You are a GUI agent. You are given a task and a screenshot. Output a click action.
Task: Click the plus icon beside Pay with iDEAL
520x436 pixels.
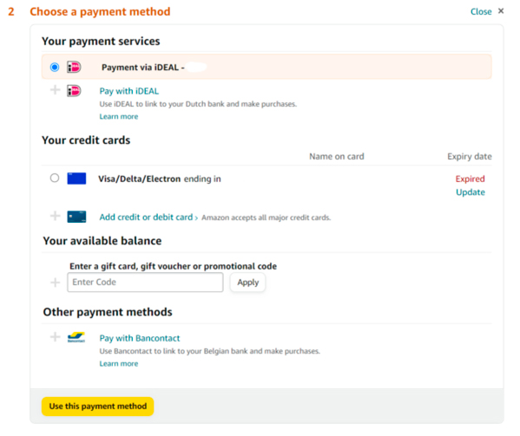tap(55, 90)
